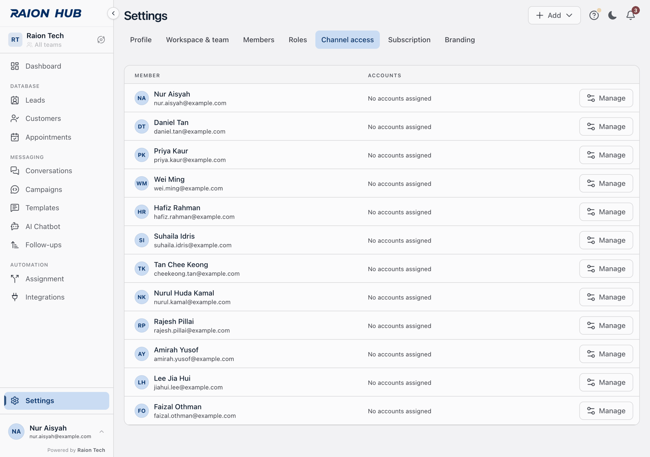
Task: Open Conversations in Messaging section
Action: coord(56,171)
